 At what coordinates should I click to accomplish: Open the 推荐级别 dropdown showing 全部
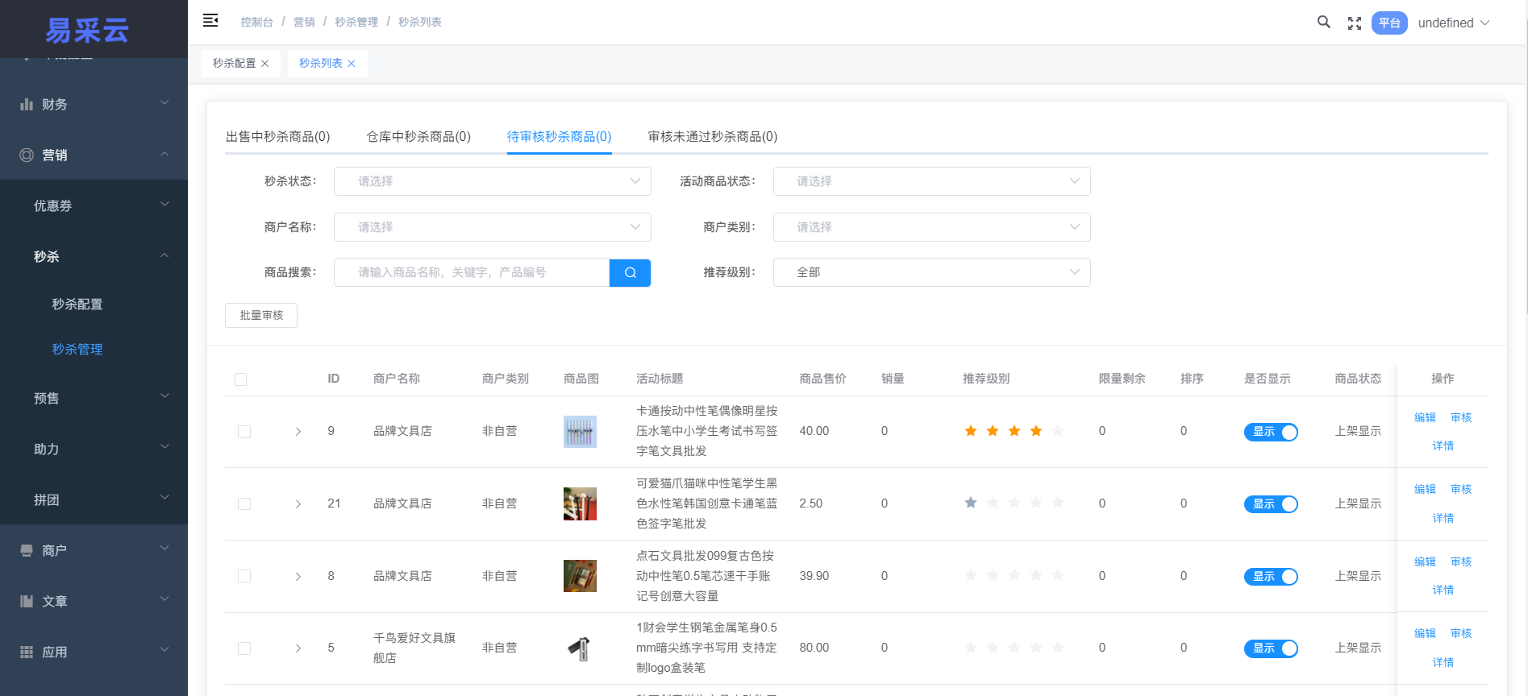click(x=931, y=272)
